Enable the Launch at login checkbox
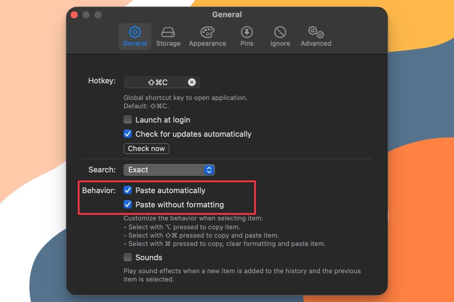Viewport: 454px width, 302px height. click(128, 120)
